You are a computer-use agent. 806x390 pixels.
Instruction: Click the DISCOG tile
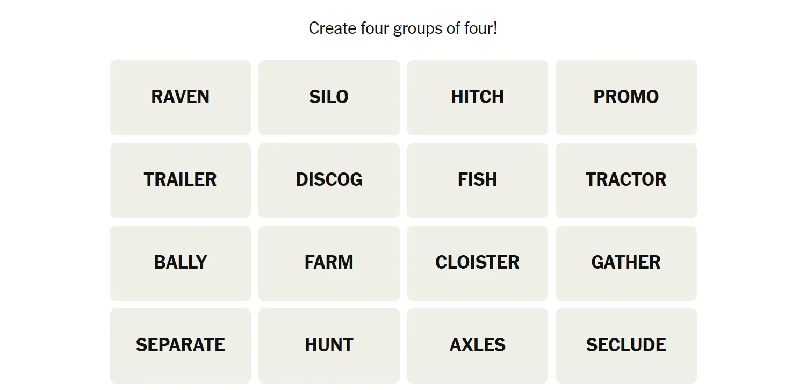coord(329,180)
